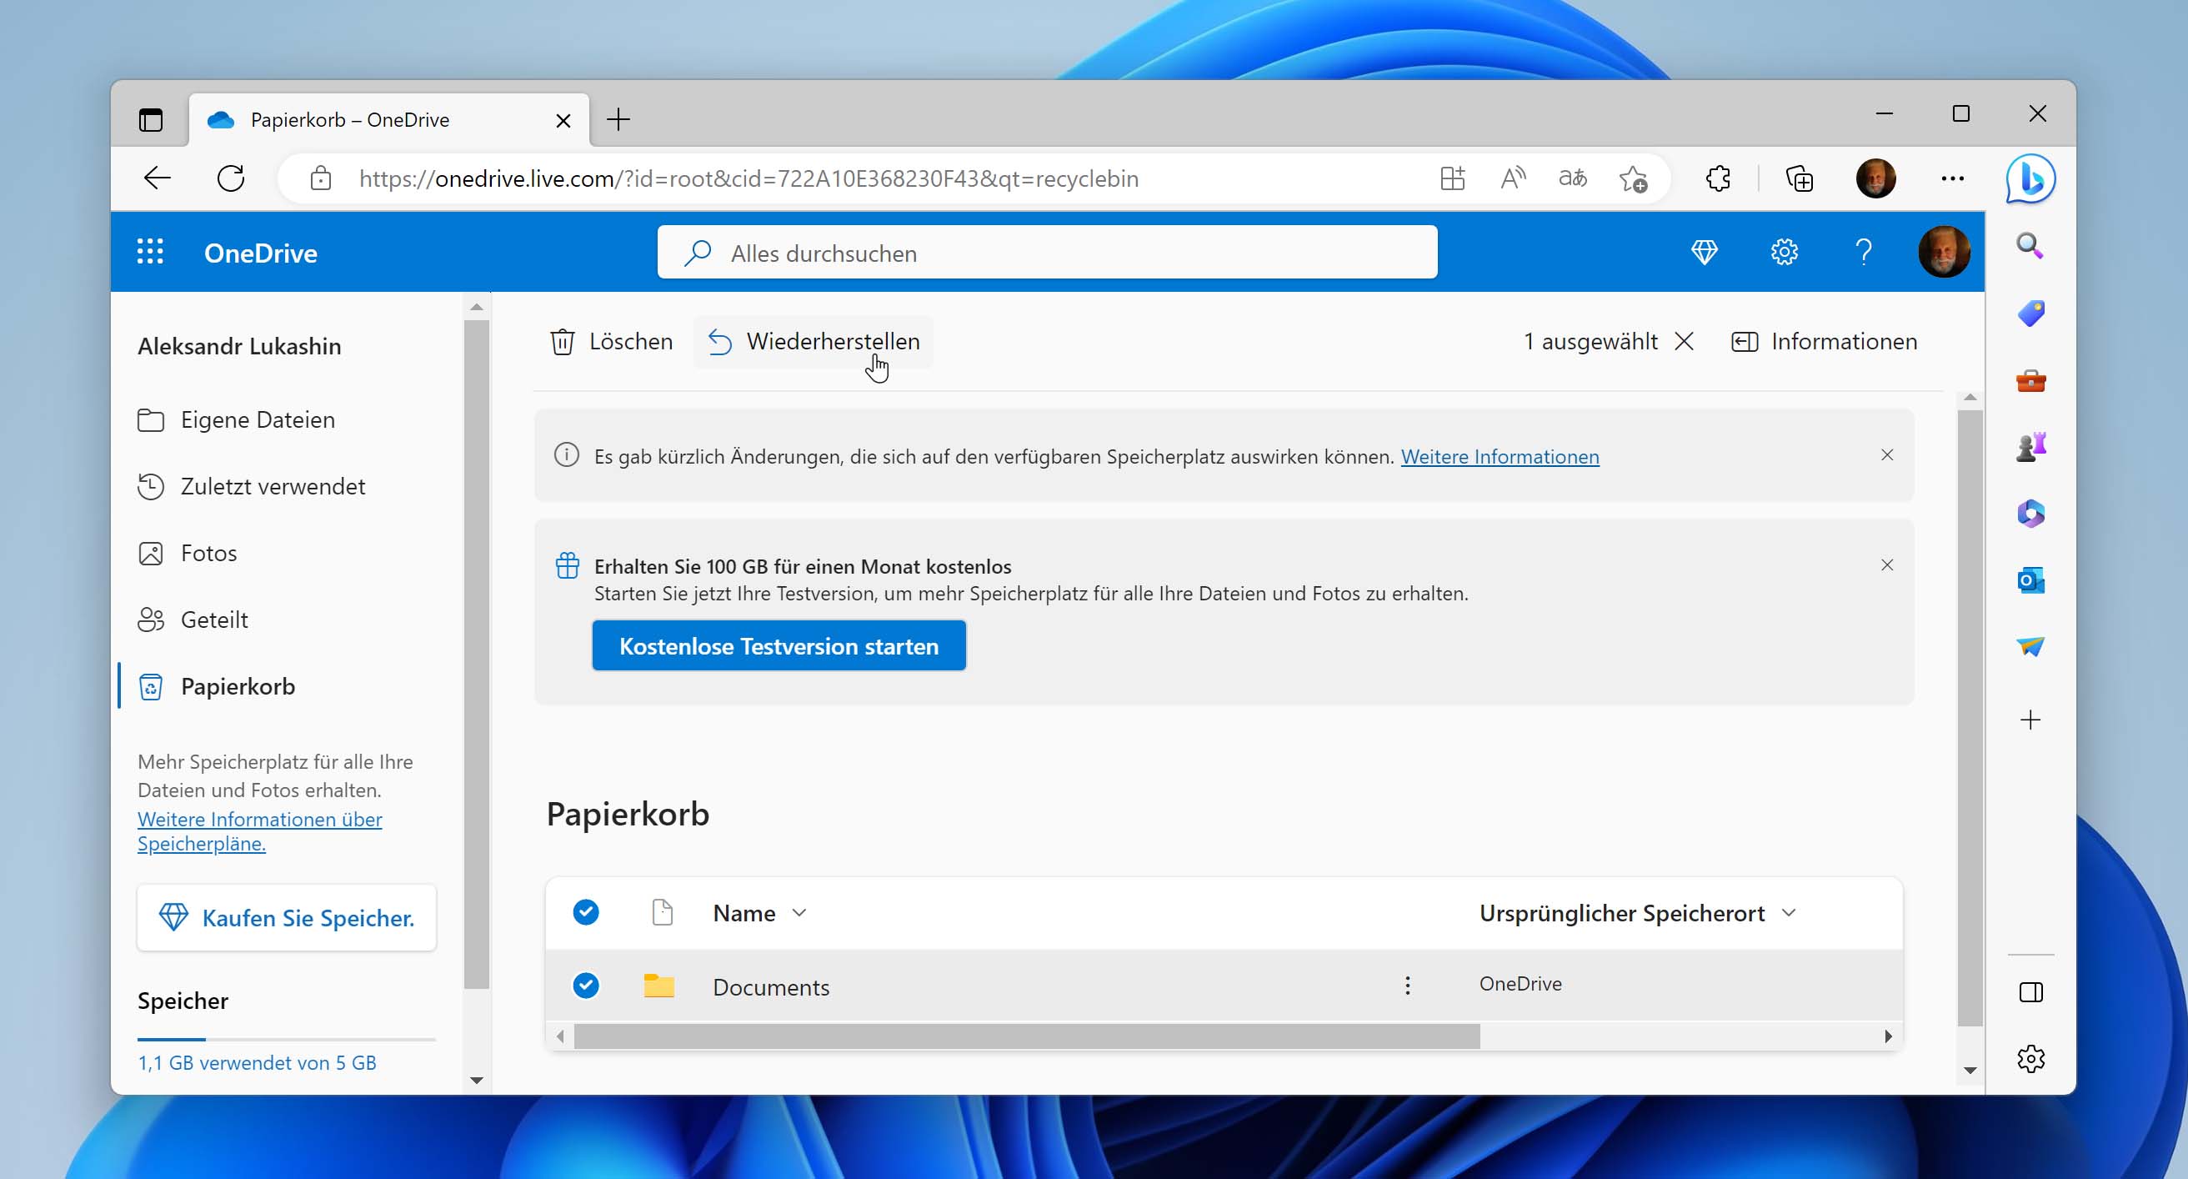Open the Edge sidebar Tools briefcase icon

(x=2030, y=380)
